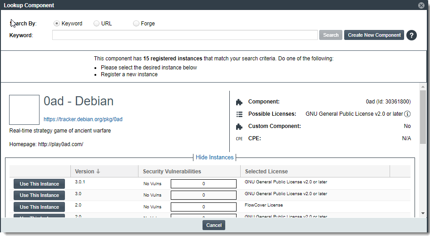Image resolution: width=430 pixels, height=236 pixels.
Task: Click the list icon beside Possible Licenses
Action: pyautogui.click(x=239, y=114)
